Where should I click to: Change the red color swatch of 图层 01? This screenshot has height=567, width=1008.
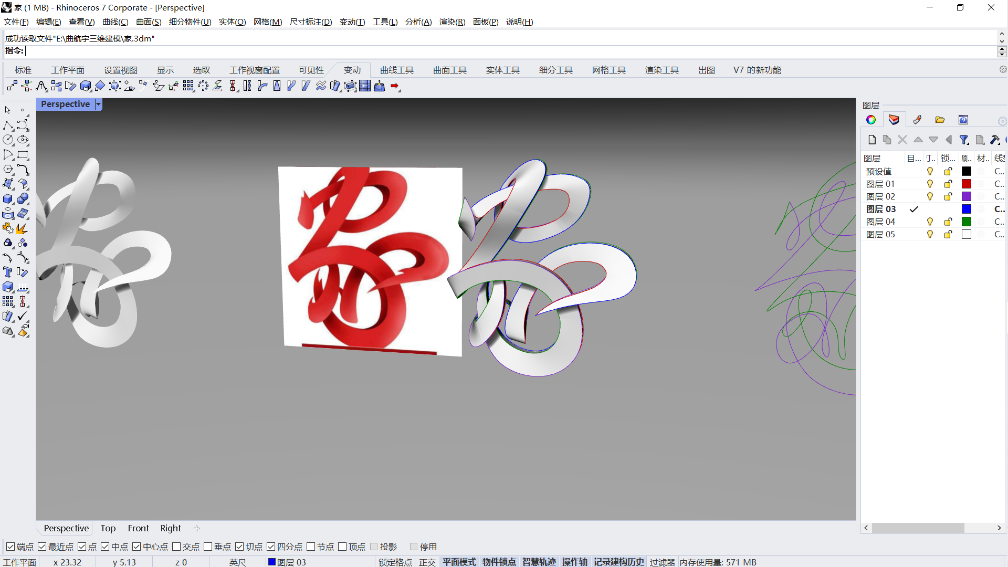[967, 184]
